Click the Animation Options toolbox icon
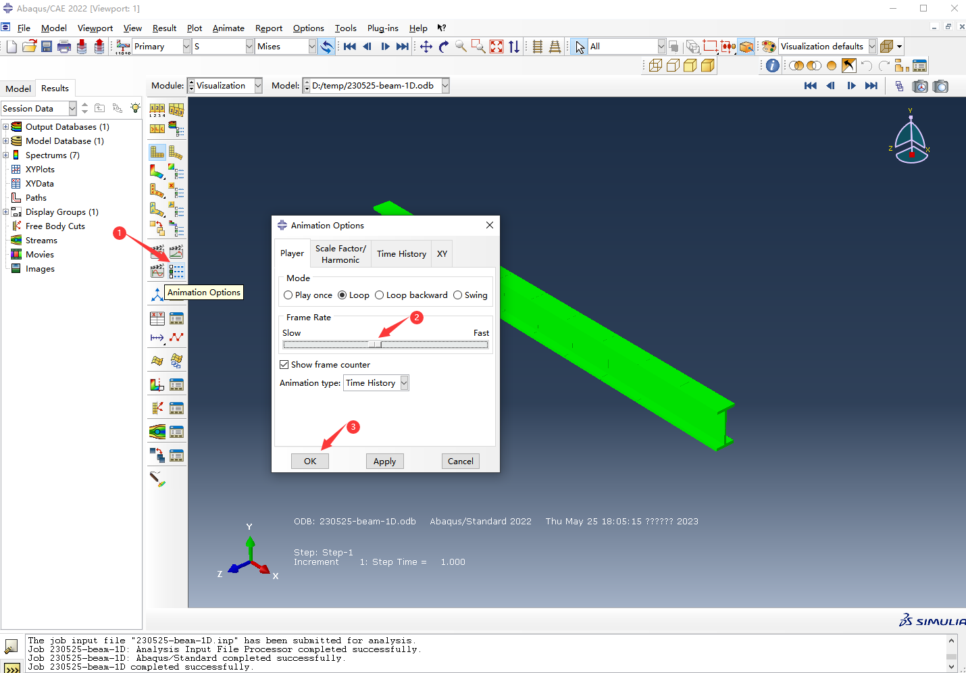Image resolution: width=966 pixels, height=673 pixels. point(176,272)
